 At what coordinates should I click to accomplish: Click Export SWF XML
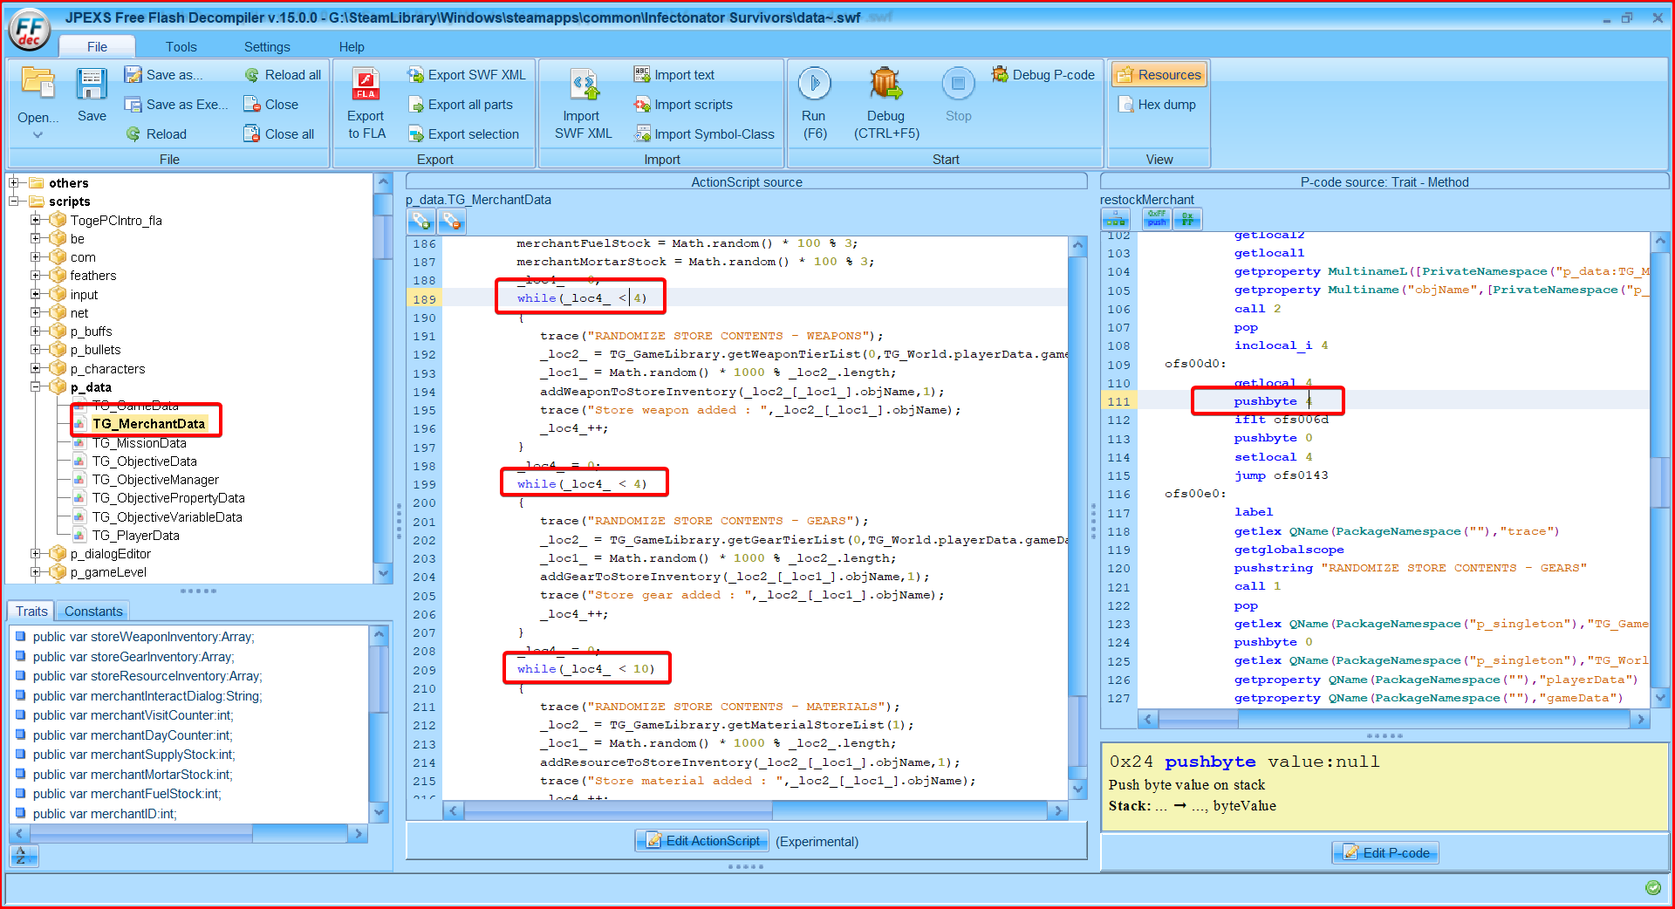point(466,75)
